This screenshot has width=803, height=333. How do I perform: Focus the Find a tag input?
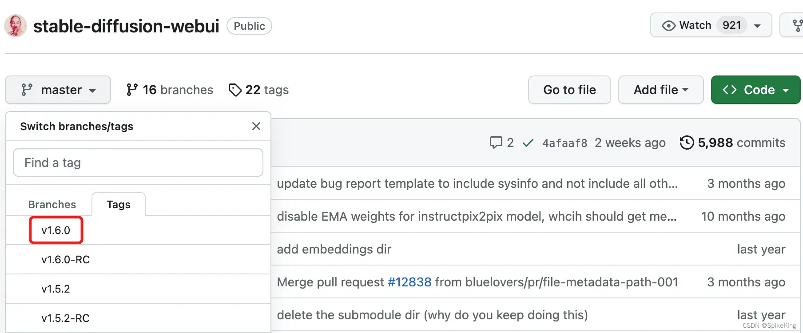pyautogui.click(x=138, y=163)
